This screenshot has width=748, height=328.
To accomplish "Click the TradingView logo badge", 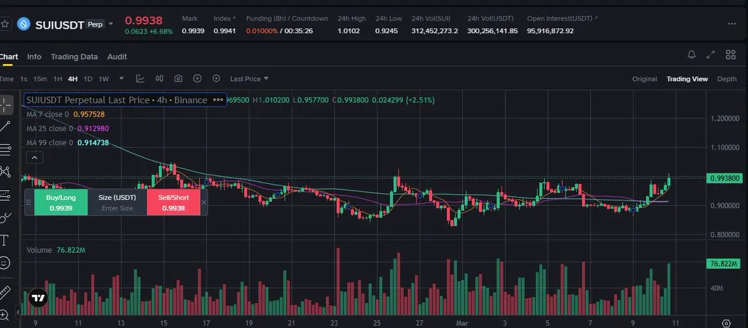I will point(39,298).
